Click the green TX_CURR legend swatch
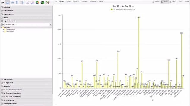 (x=112, y=9)
